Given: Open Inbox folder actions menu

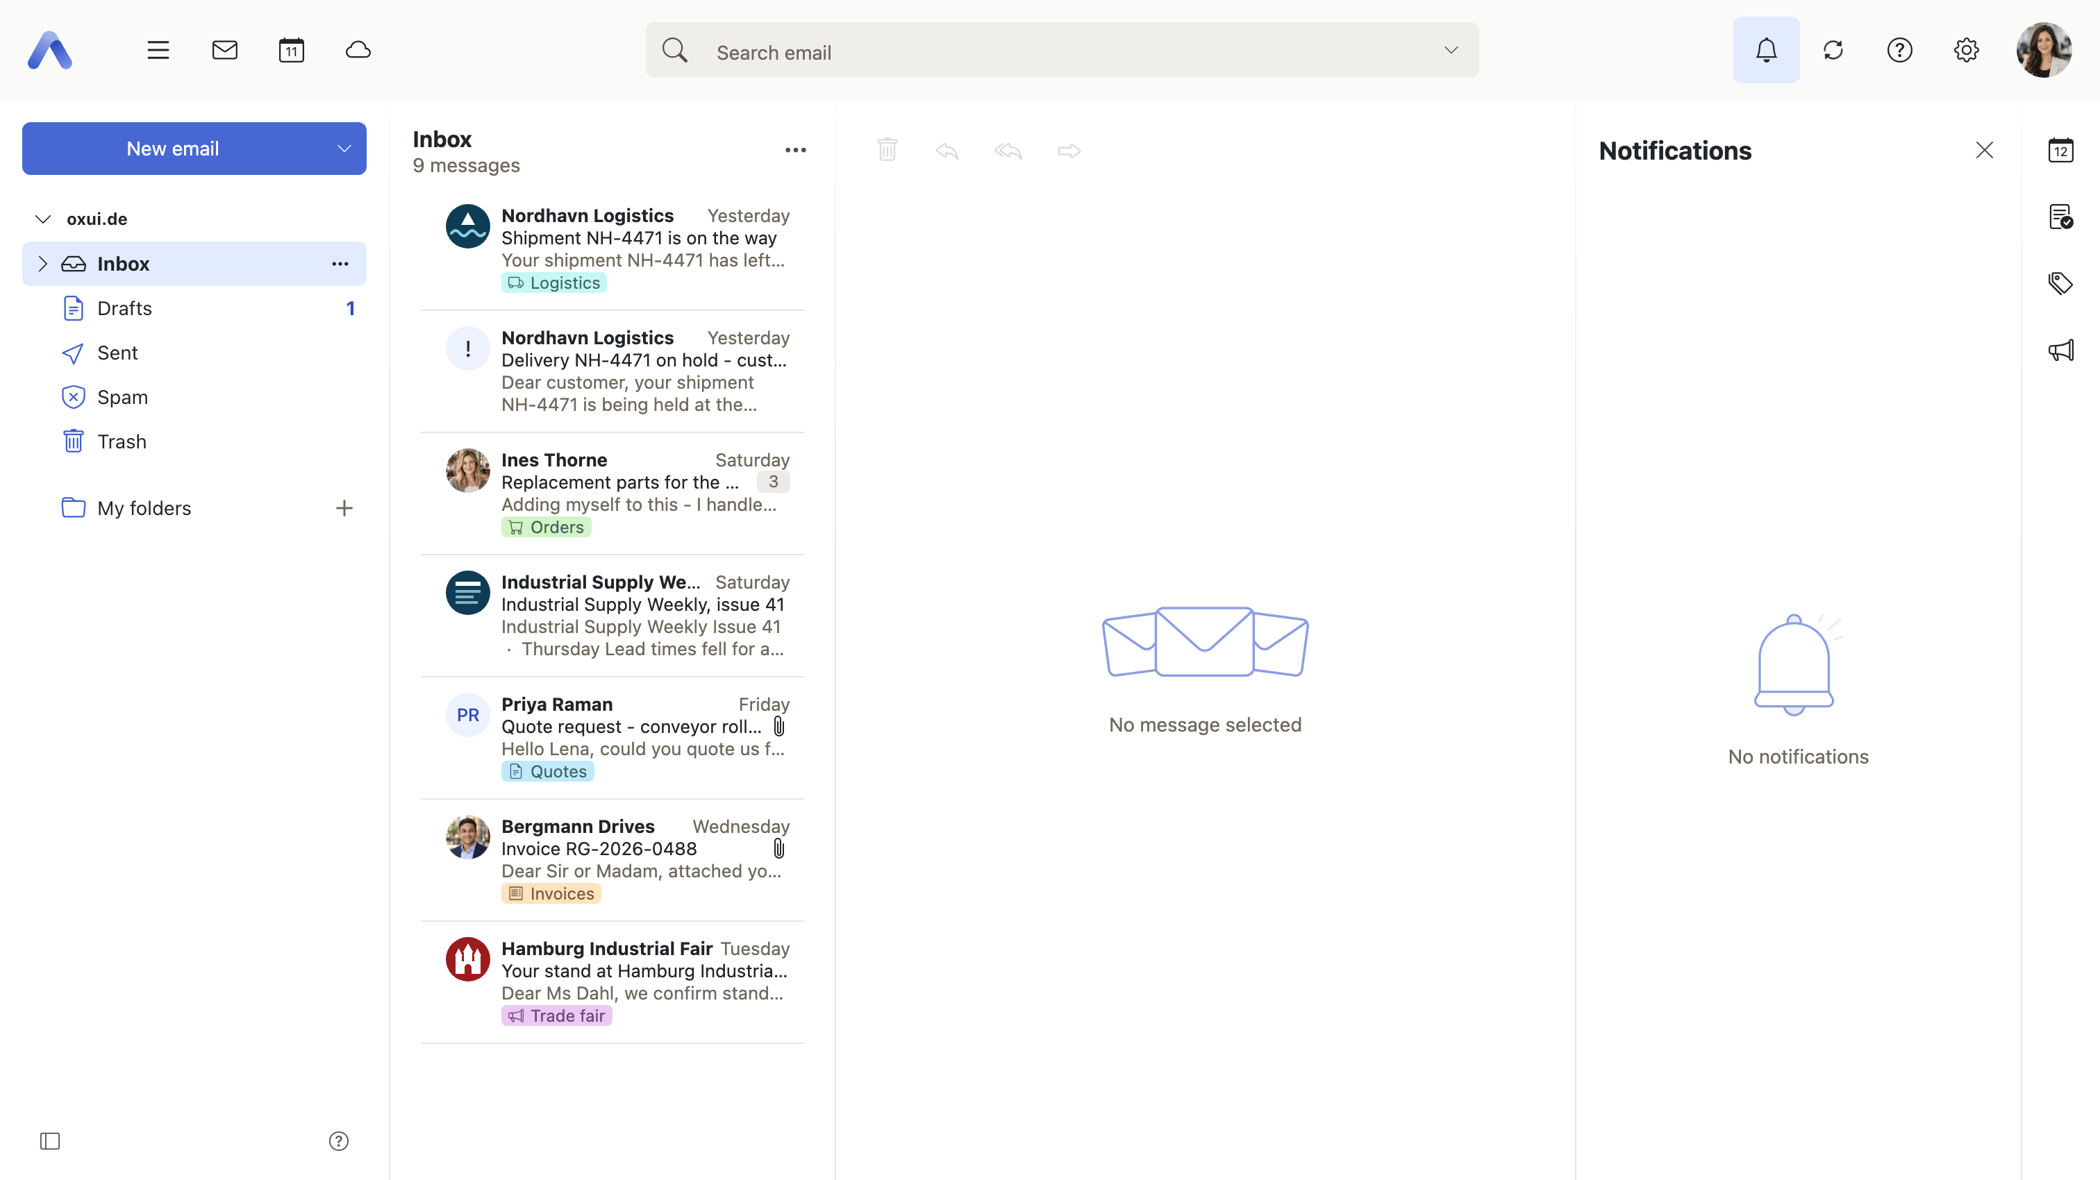Looking at the screenshot, I should [340, 264].
